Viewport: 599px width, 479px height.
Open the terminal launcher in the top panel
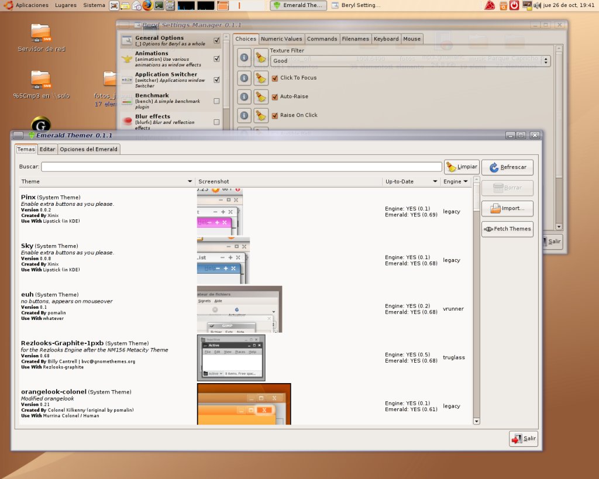click(x=159, y=5)
